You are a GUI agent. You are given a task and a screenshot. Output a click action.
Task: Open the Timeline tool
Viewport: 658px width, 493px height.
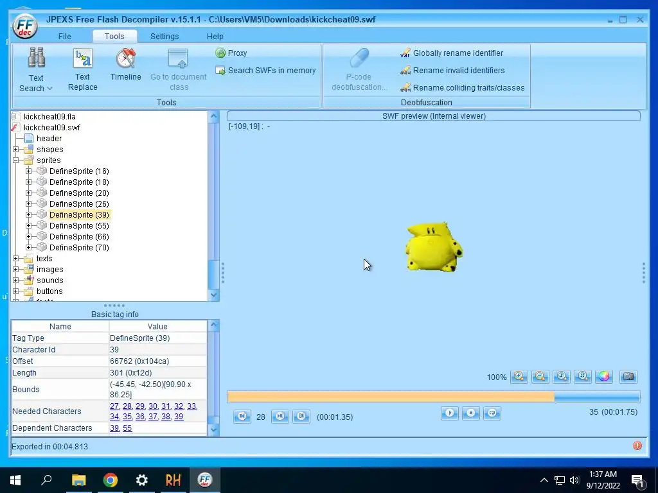pos(125,65)
